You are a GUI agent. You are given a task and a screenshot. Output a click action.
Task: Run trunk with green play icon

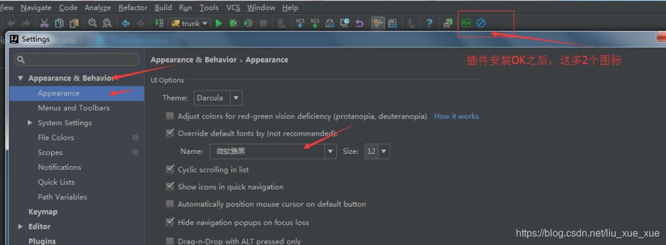(219, 24)
